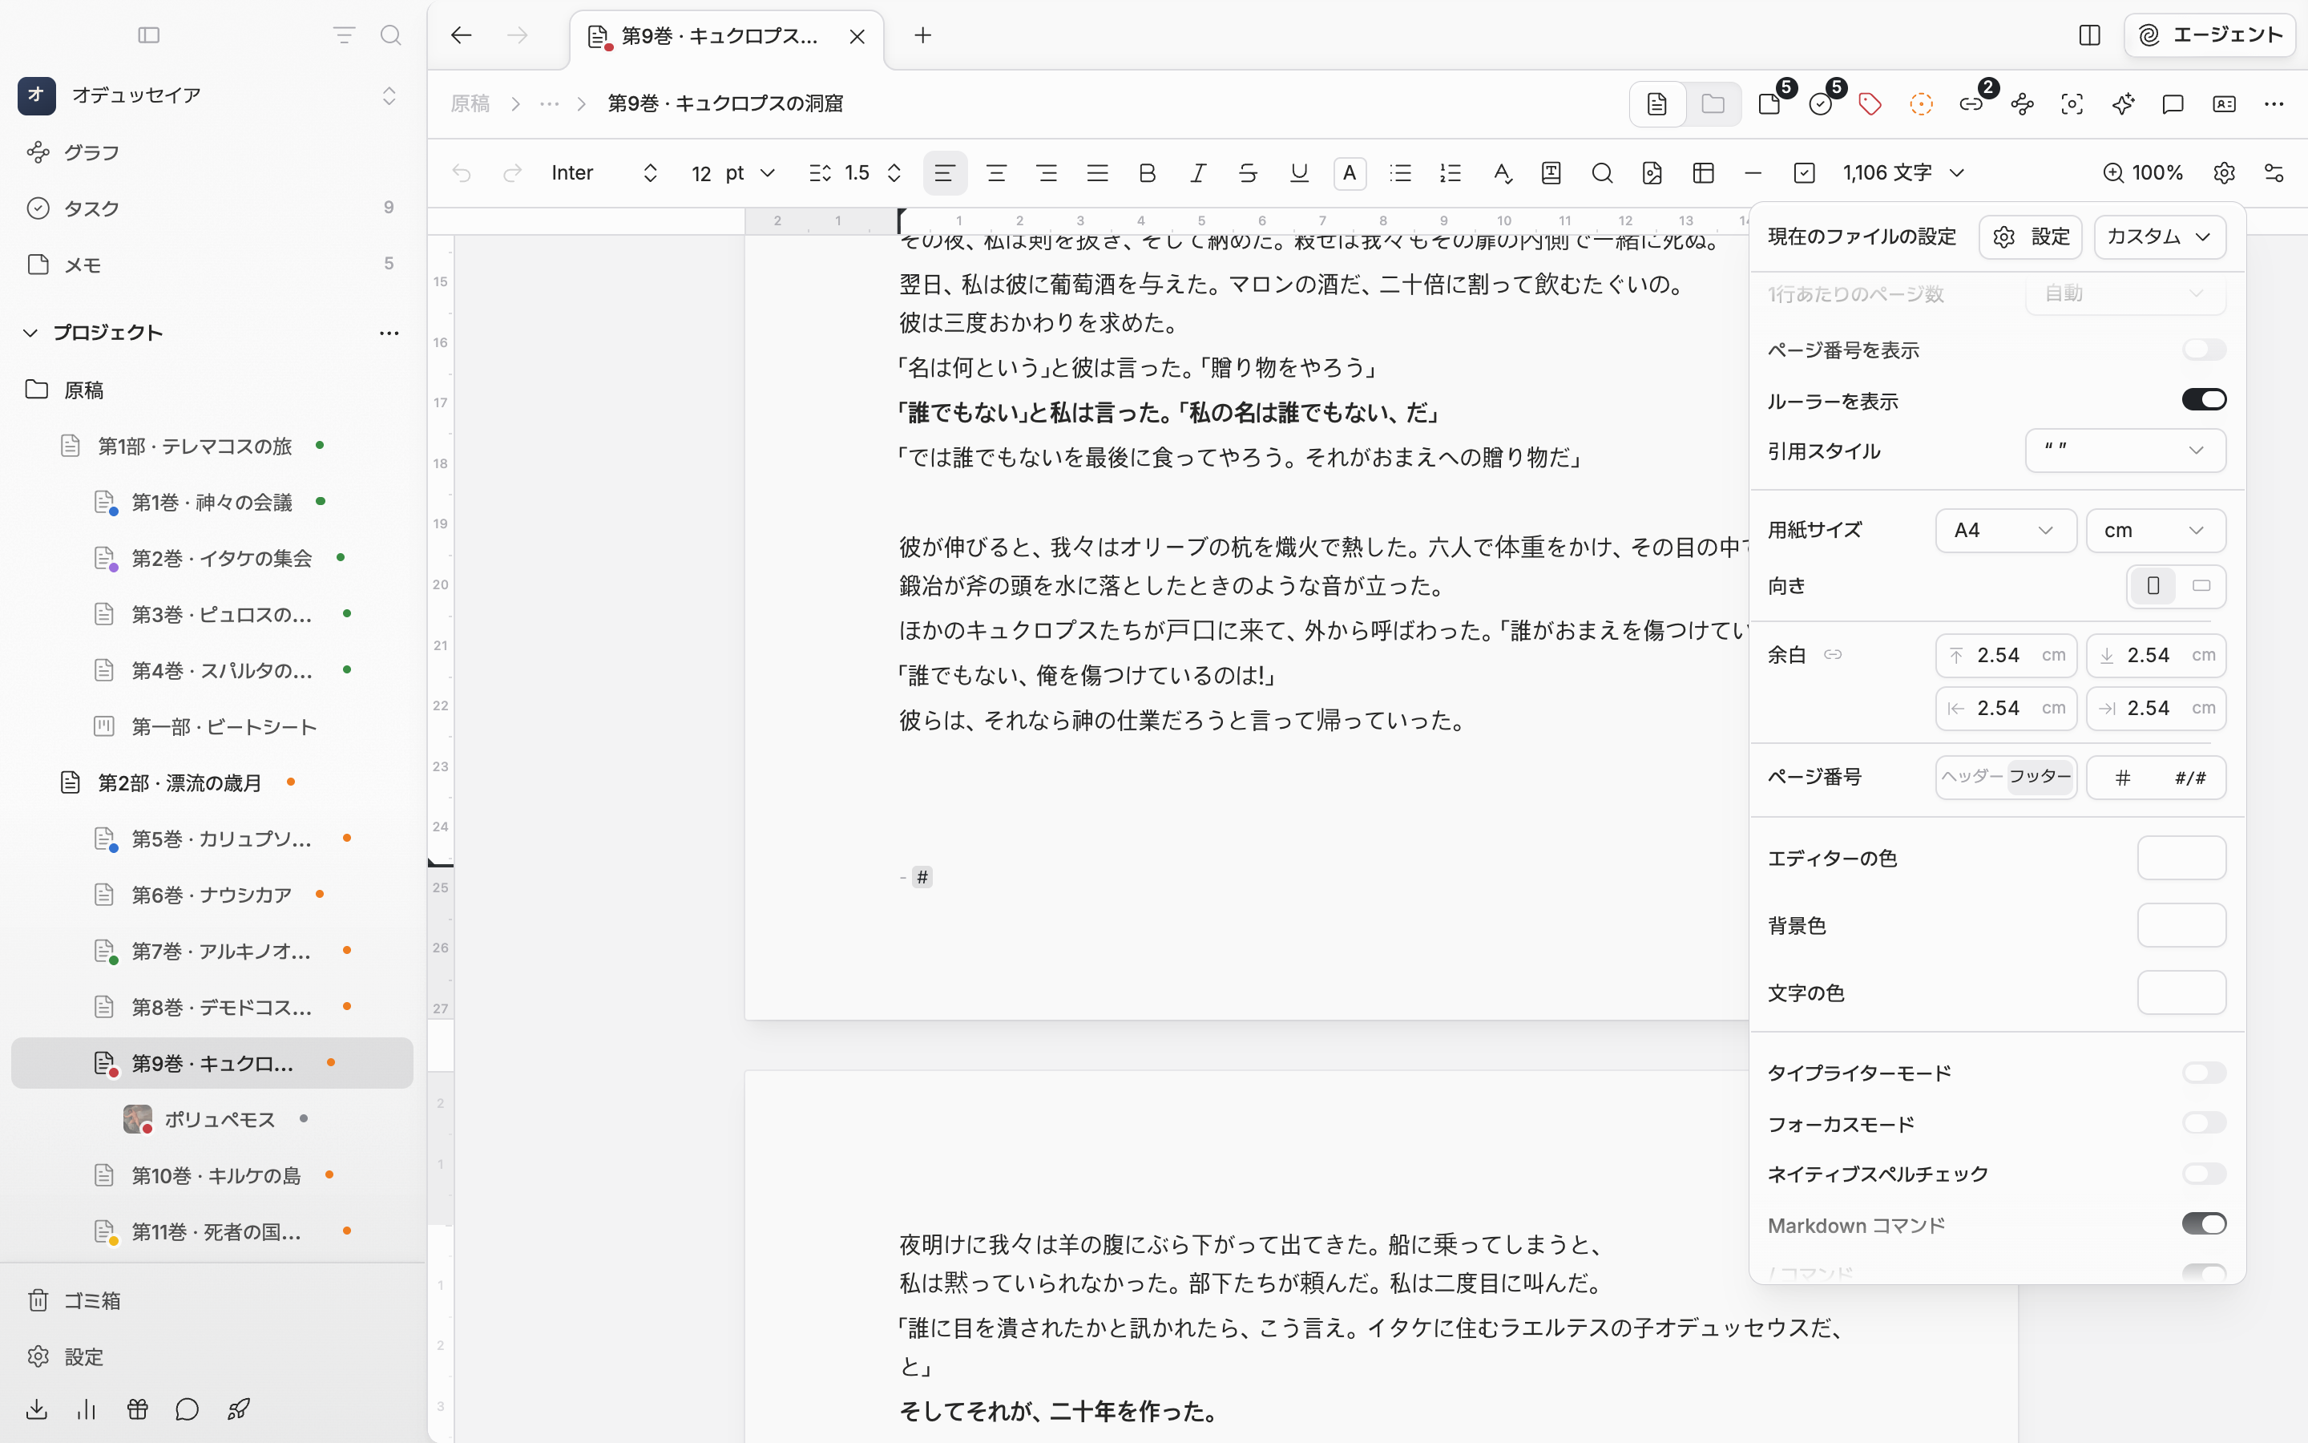
Task: Insert a bulleted list
Action: click(1400, 172)
